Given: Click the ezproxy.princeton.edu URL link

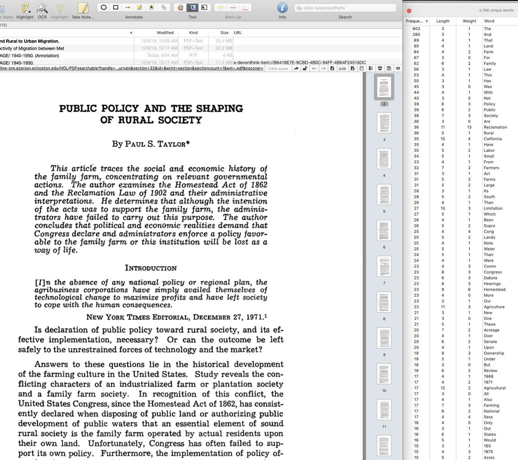Looking at the screenshot, I should pos(132,69).
